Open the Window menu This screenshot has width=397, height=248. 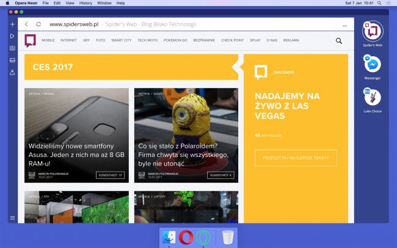click(104, 3)
